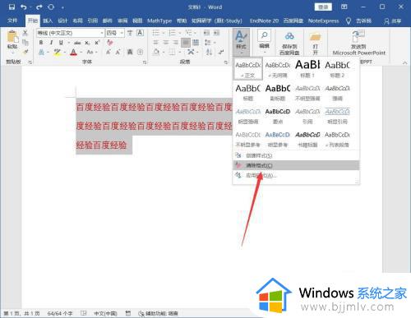
Task: Choose 创建样式(S) create style entry
Action: coord(296,155)
